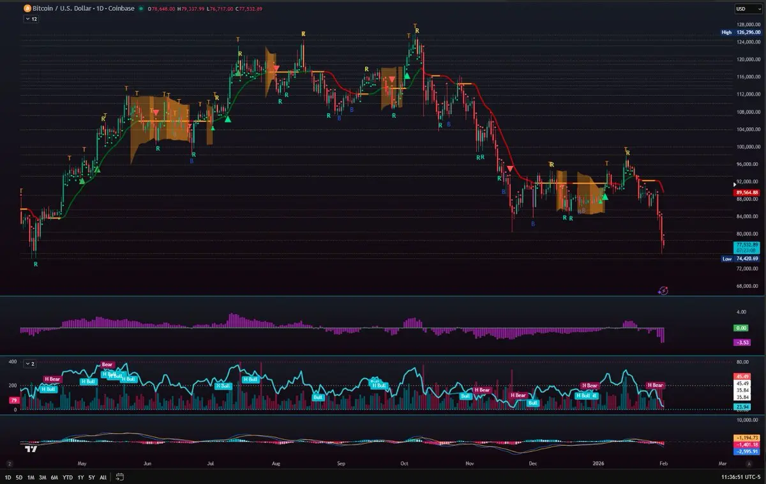Viewport: 766px width, 484px height.
Task: Click the high price value 79,337.99
Action: (x=193, y=9)
